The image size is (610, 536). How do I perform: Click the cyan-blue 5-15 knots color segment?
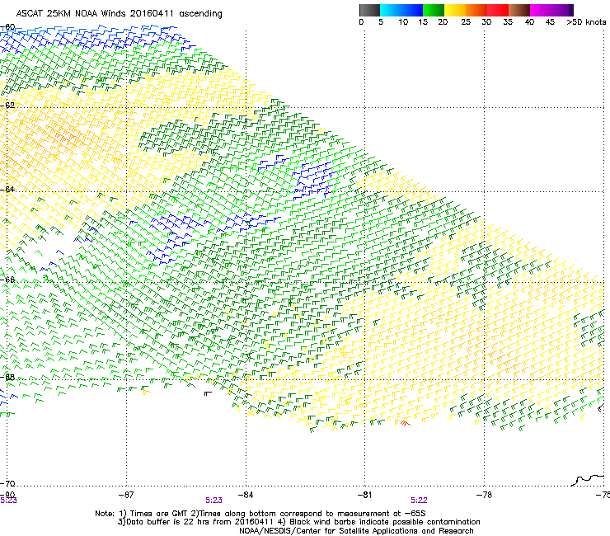(x=401, y=10)
